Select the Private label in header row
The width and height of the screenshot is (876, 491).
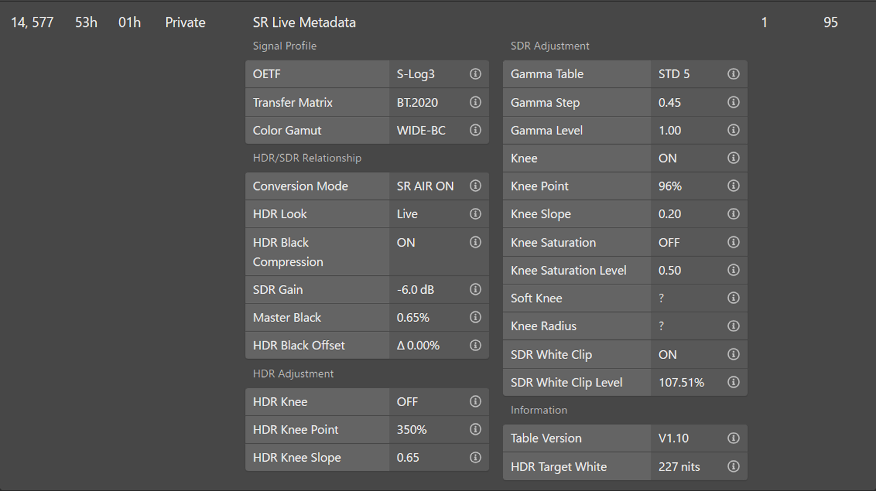(185, 22)
